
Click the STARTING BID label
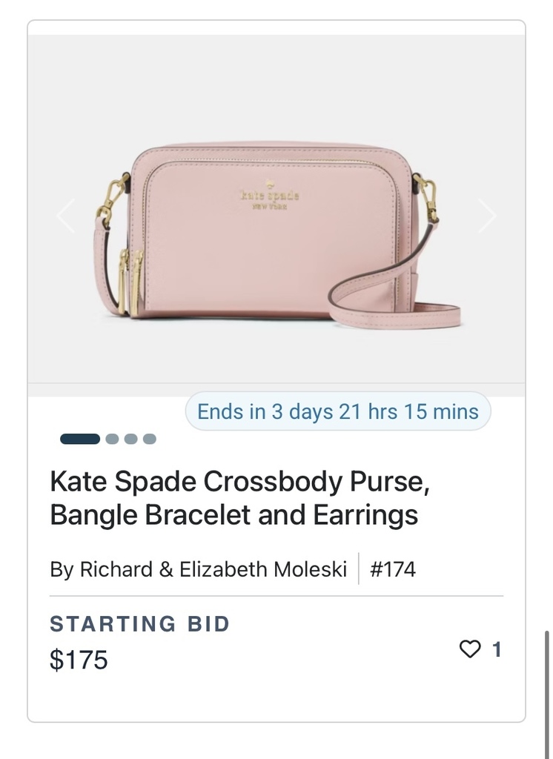point(139,624)
